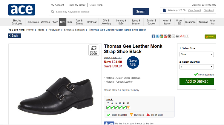The width and height of the screenshot is (224, 125).
Task: Open the Electricals category menu
Action: [x=92, y=22]
